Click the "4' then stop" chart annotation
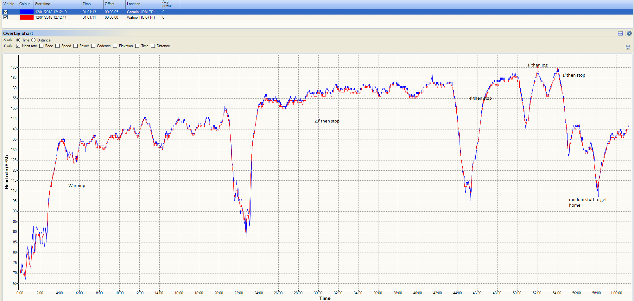 [x=480, y=98]
